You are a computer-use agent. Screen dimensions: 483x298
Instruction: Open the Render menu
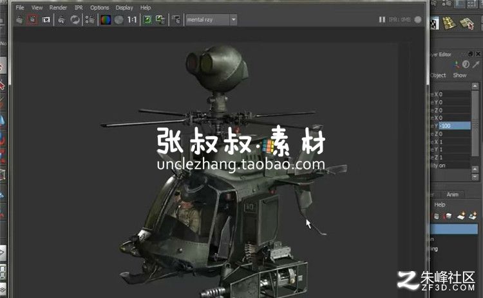tap(58, 7)
